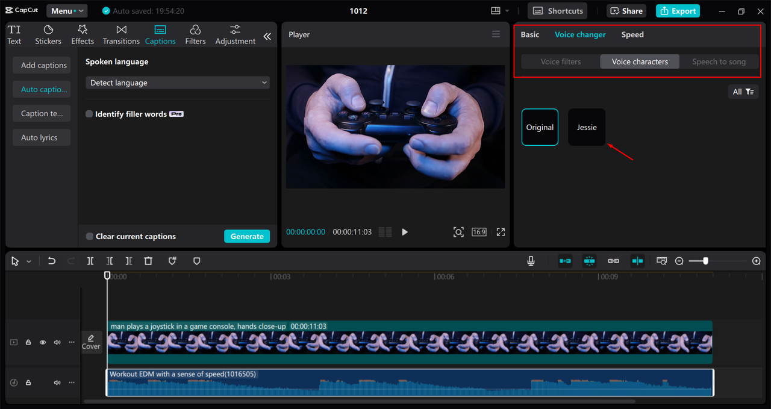Open the Spoken language dropdown
The height and width of the screenshot is (409, 771).
[178, 83]
